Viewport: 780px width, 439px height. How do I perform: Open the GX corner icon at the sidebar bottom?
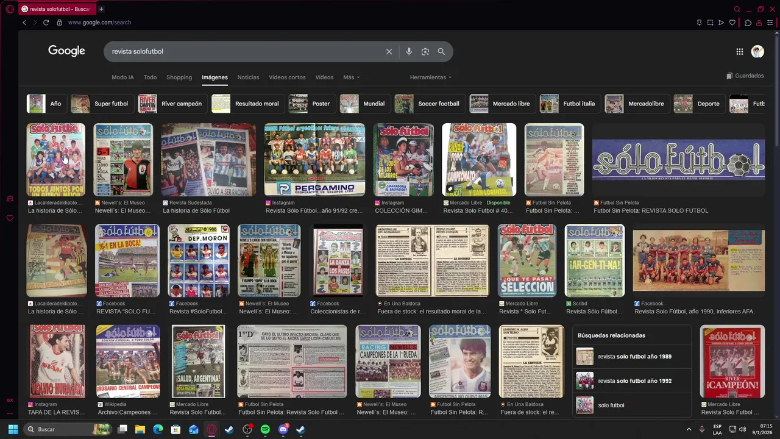click(x=10, y=400)
